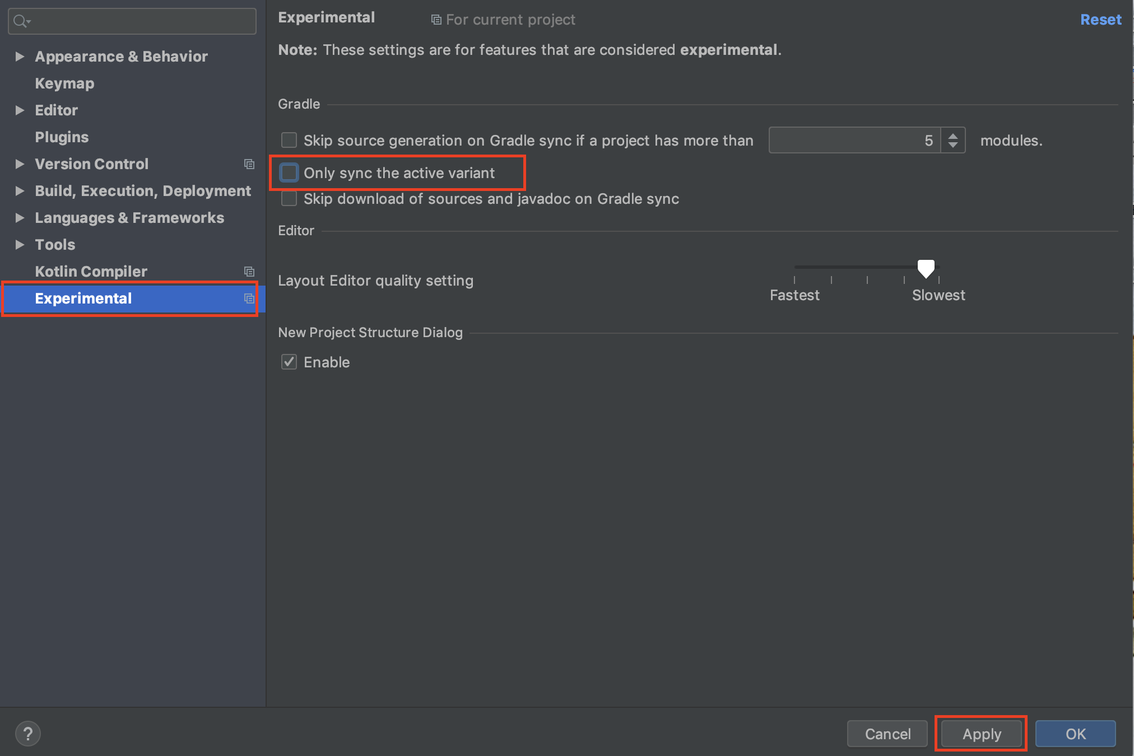
Task: Expand the Build, Execution, Deployment section
Action: (x=20, y=191)
